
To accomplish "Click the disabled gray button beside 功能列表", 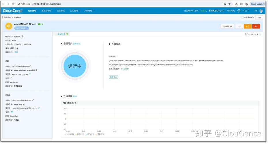I will pyautogui.click(x=239, y=26).
